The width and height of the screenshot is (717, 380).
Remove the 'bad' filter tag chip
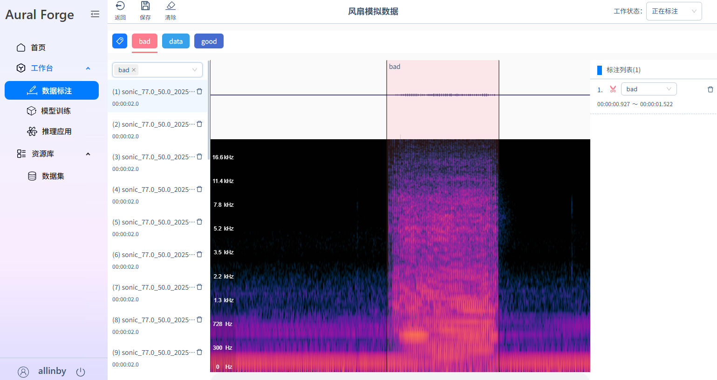click(x=134, y=70)
